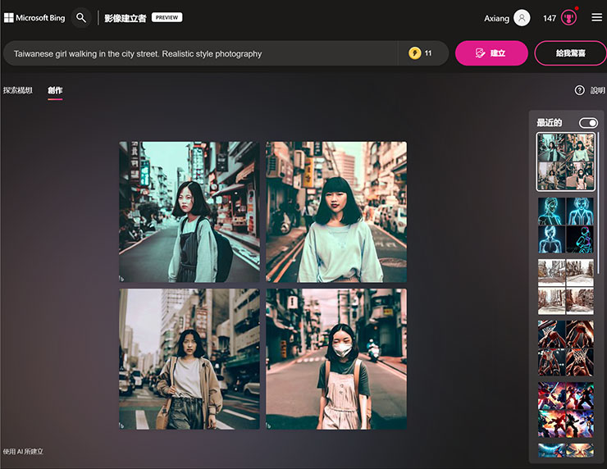Click the pink 建立 button

click(x=491, y=53)
